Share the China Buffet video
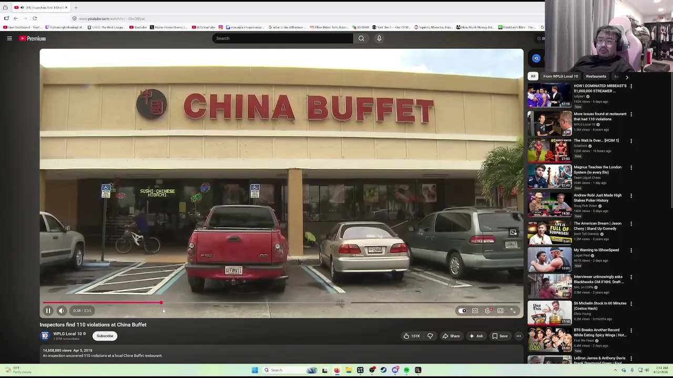The width and height of the screenshot is (673, 378). [x=451, y=336]
